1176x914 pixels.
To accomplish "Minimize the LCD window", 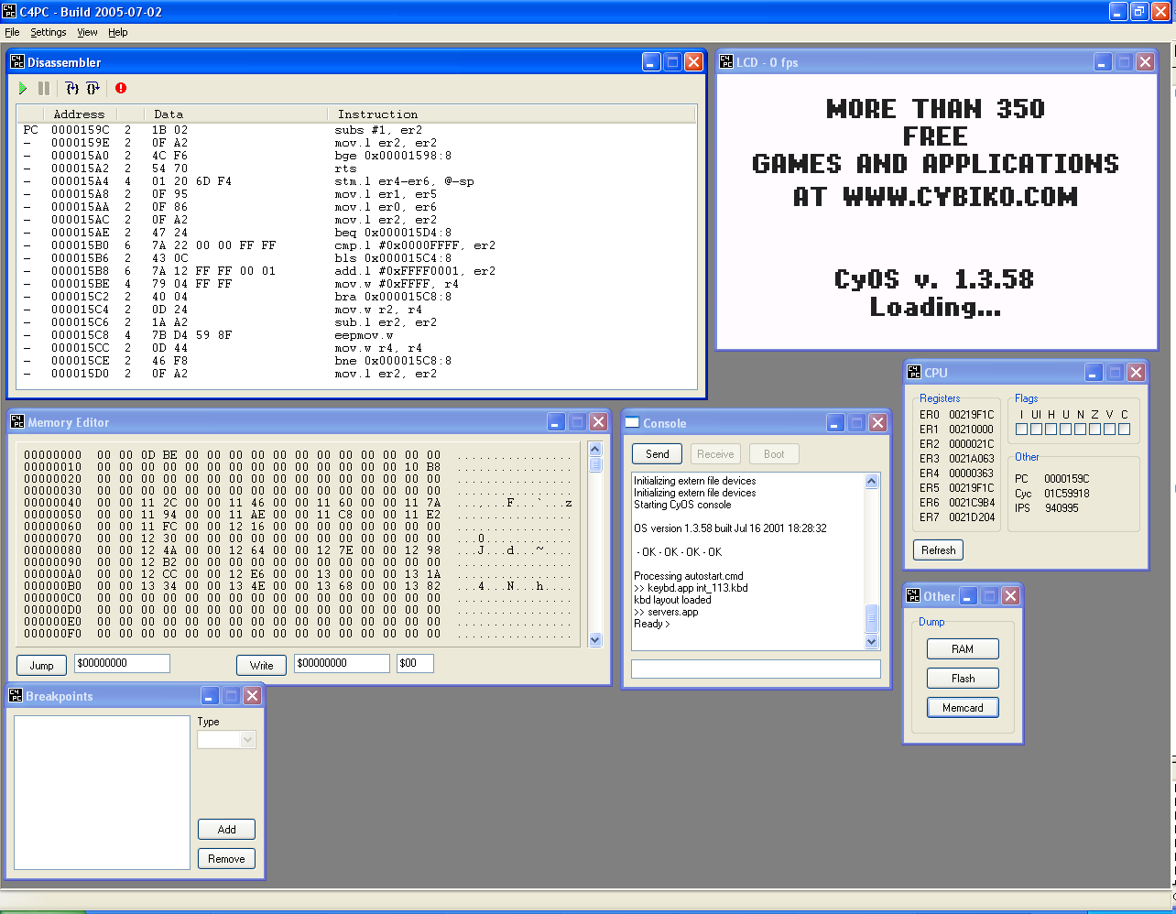I will tap(1104, 62).
